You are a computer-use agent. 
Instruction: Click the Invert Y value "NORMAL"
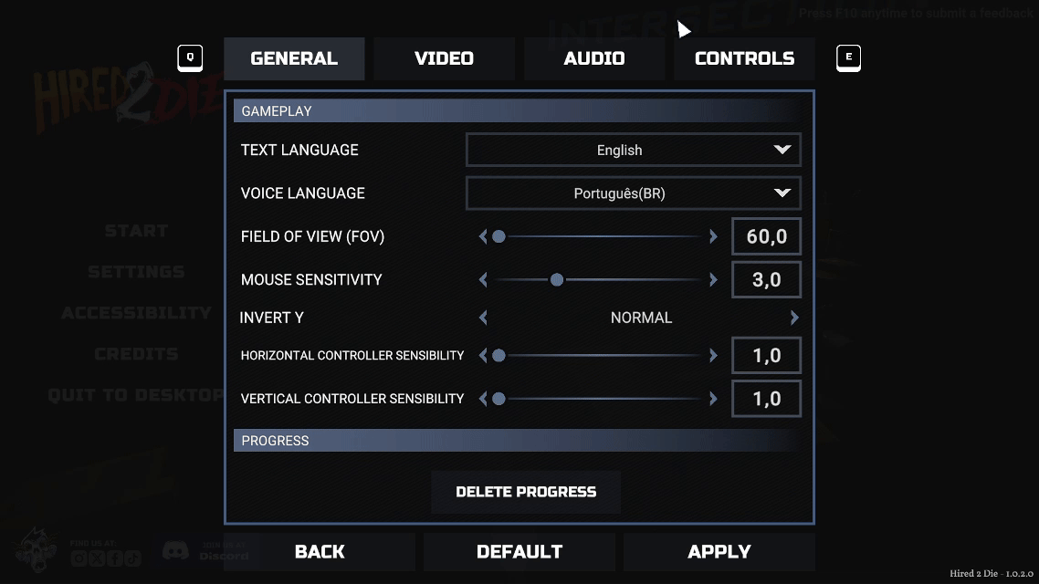[x=642, y=318]
